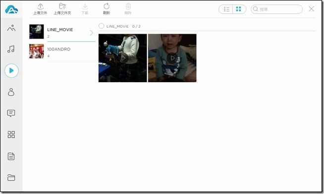Select the LINE_MOVIE album entry
The height and width of the screenshot is (194, 324).
click(x=62, y=32)
